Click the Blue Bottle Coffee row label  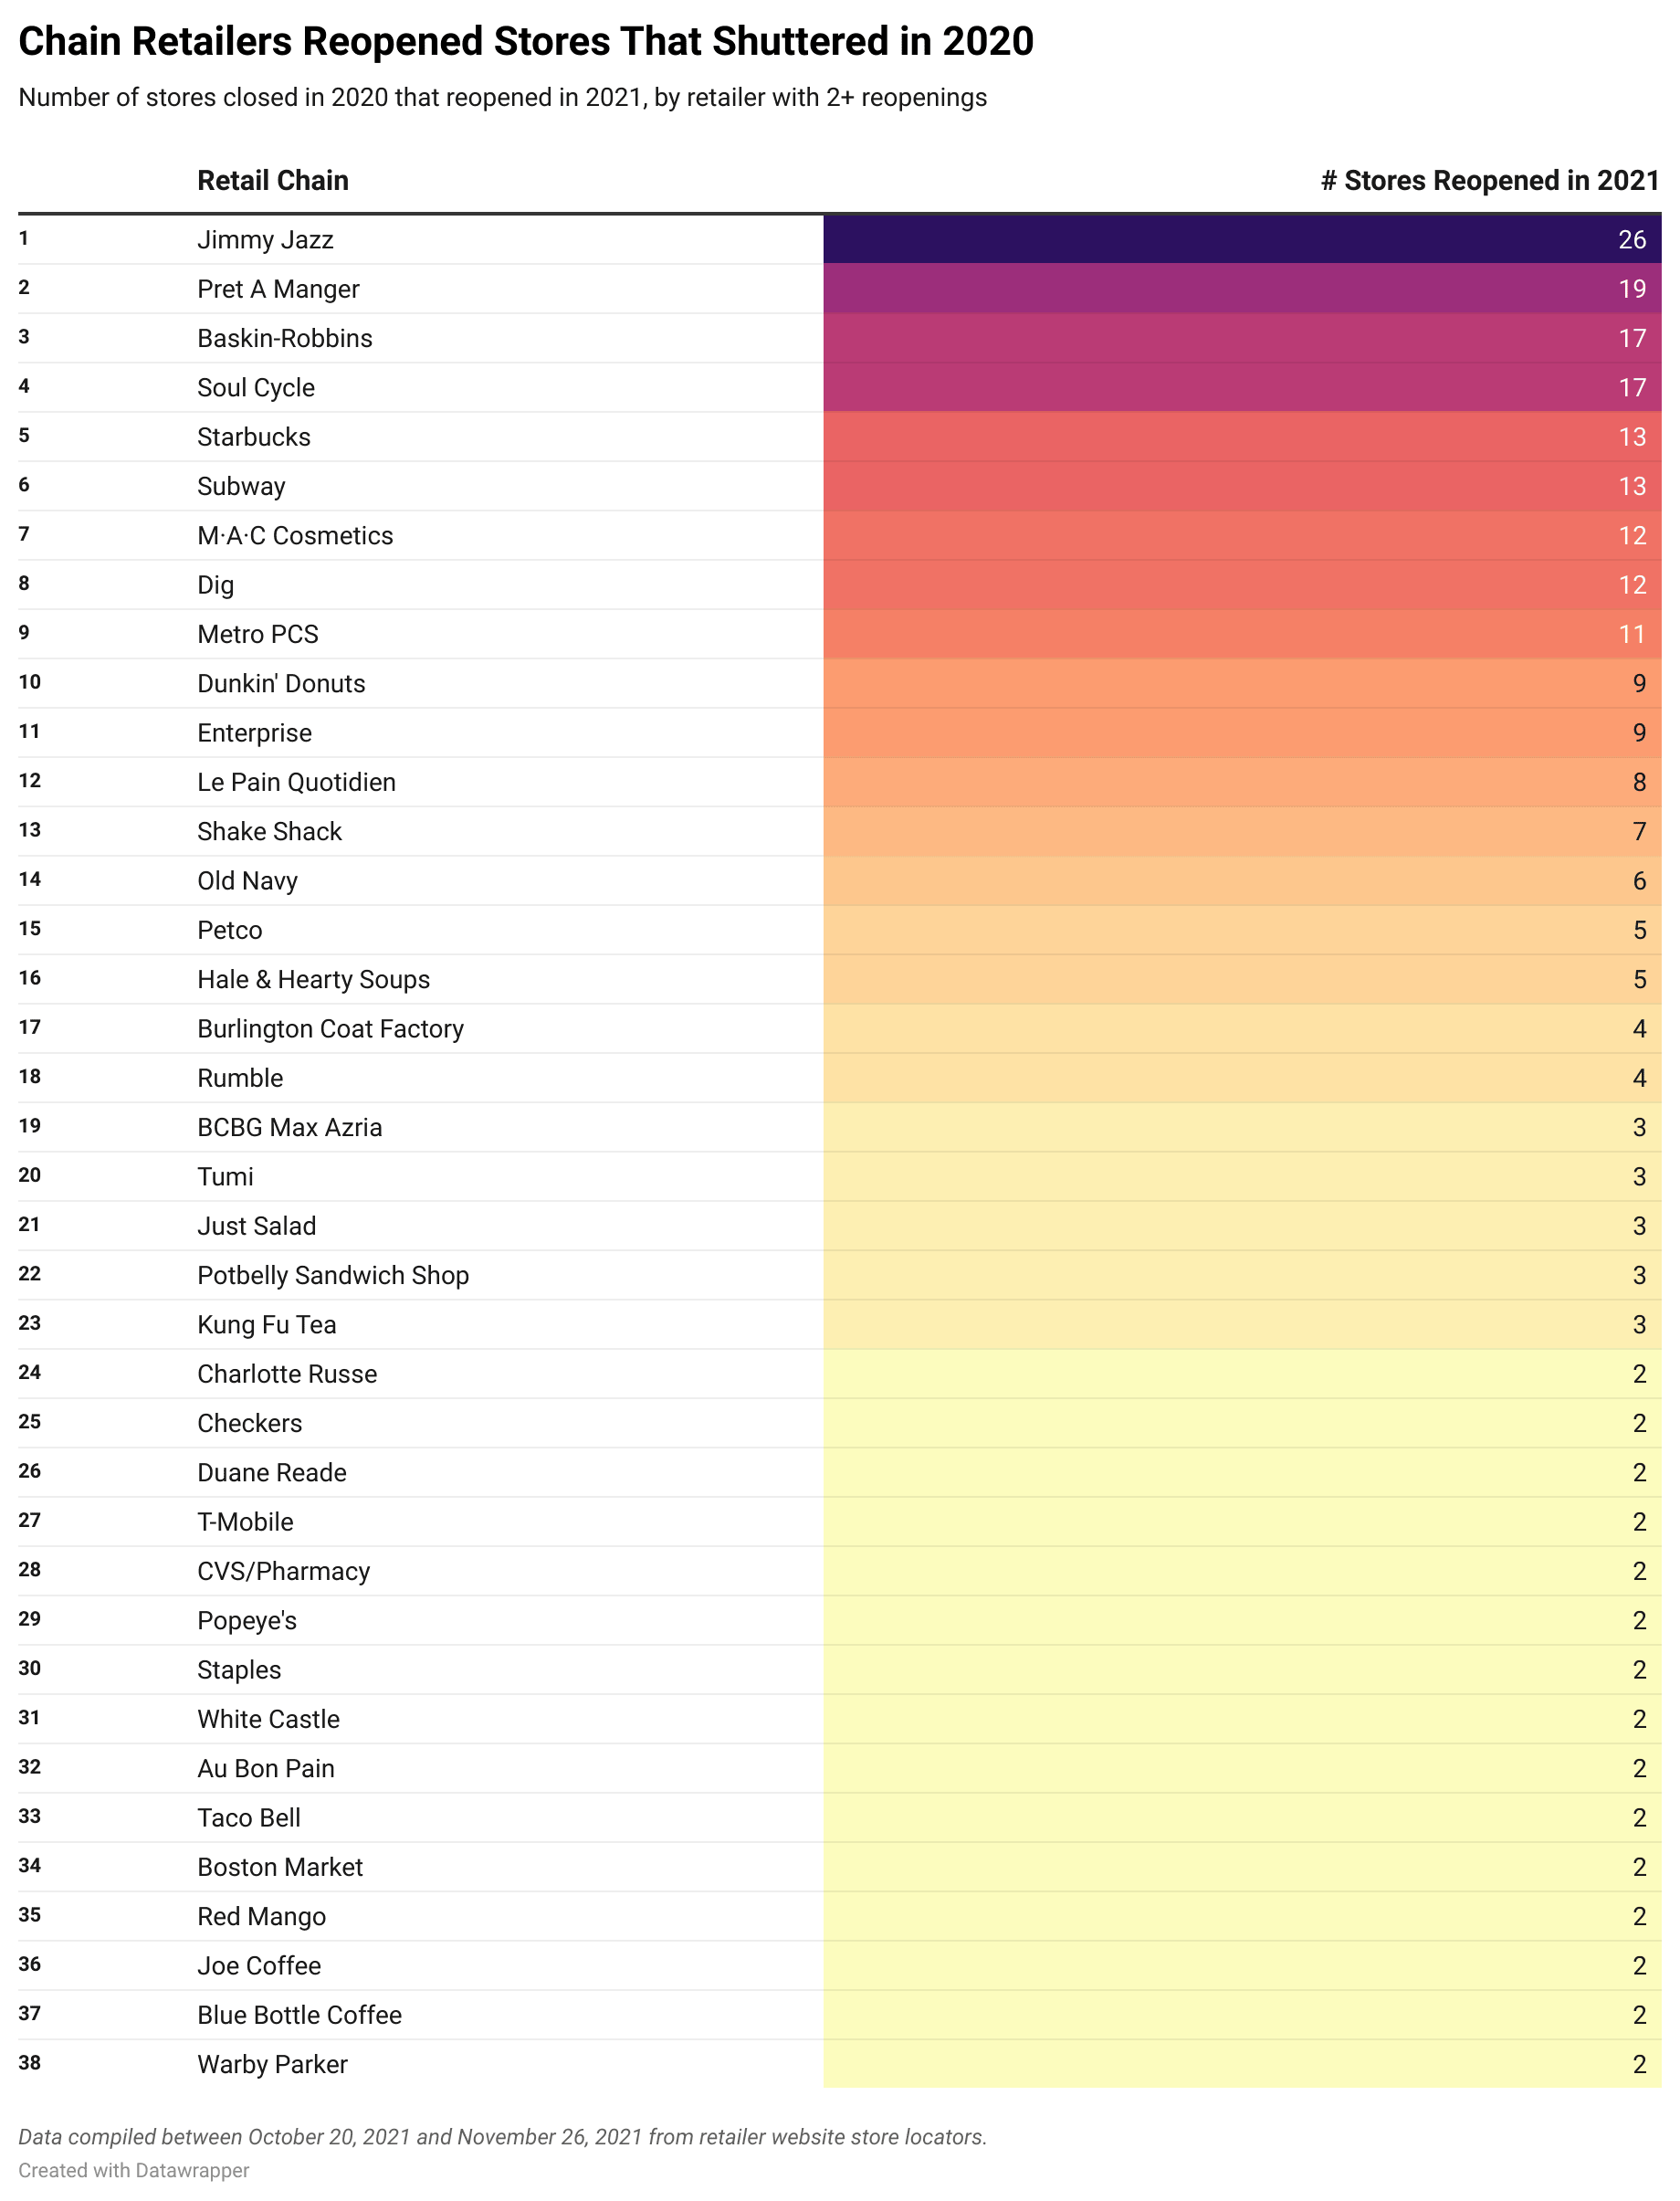[x=299, y=2015]
